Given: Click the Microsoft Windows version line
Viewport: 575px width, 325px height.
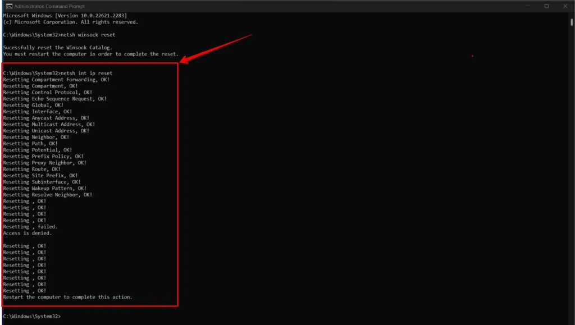Looking at the screenshot, I should click(65, 16).
